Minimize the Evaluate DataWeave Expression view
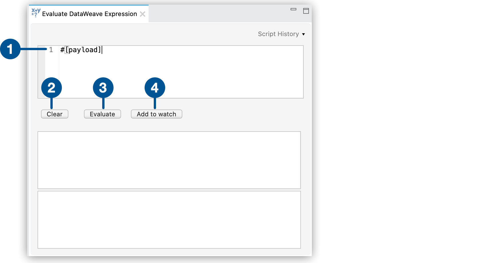Viewport: 485px width, 263px height. [293, 9]
